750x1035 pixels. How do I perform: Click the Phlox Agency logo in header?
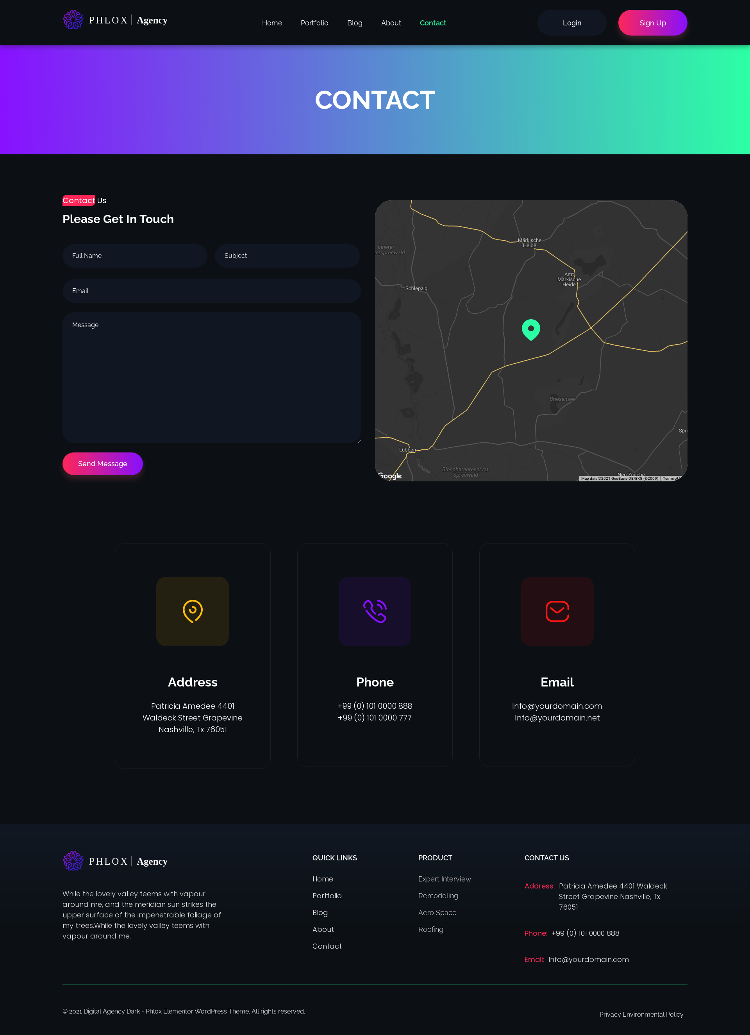point(115,20)
